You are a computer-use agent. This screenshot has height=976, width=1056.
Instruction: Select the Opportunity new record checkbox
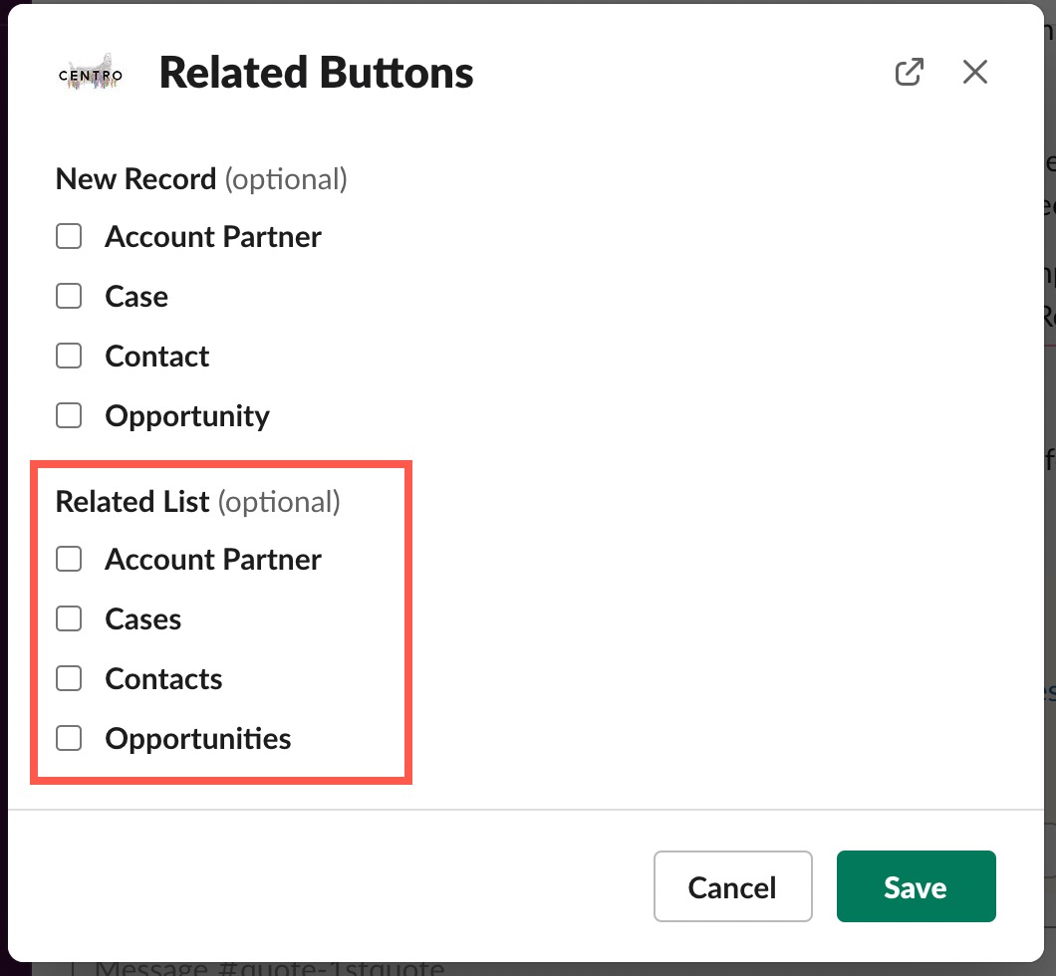(x=69, y=415)
